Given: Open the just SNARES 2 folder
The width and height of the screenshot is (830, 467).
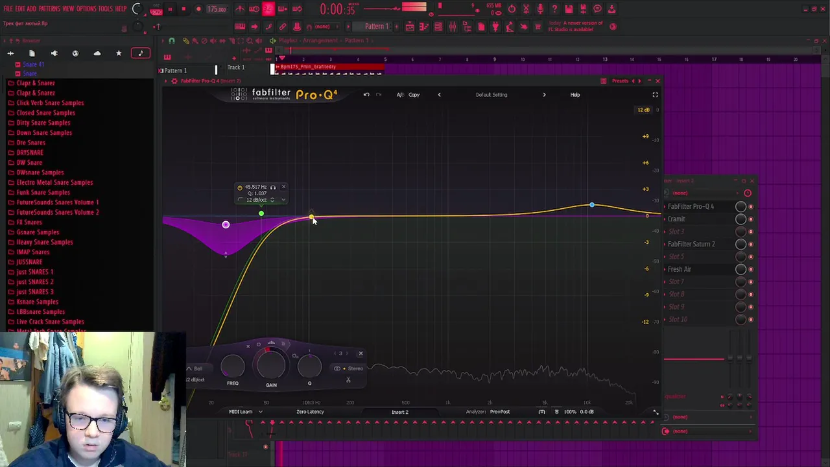Looking at the screenshot, I should (x=35, y=281).
